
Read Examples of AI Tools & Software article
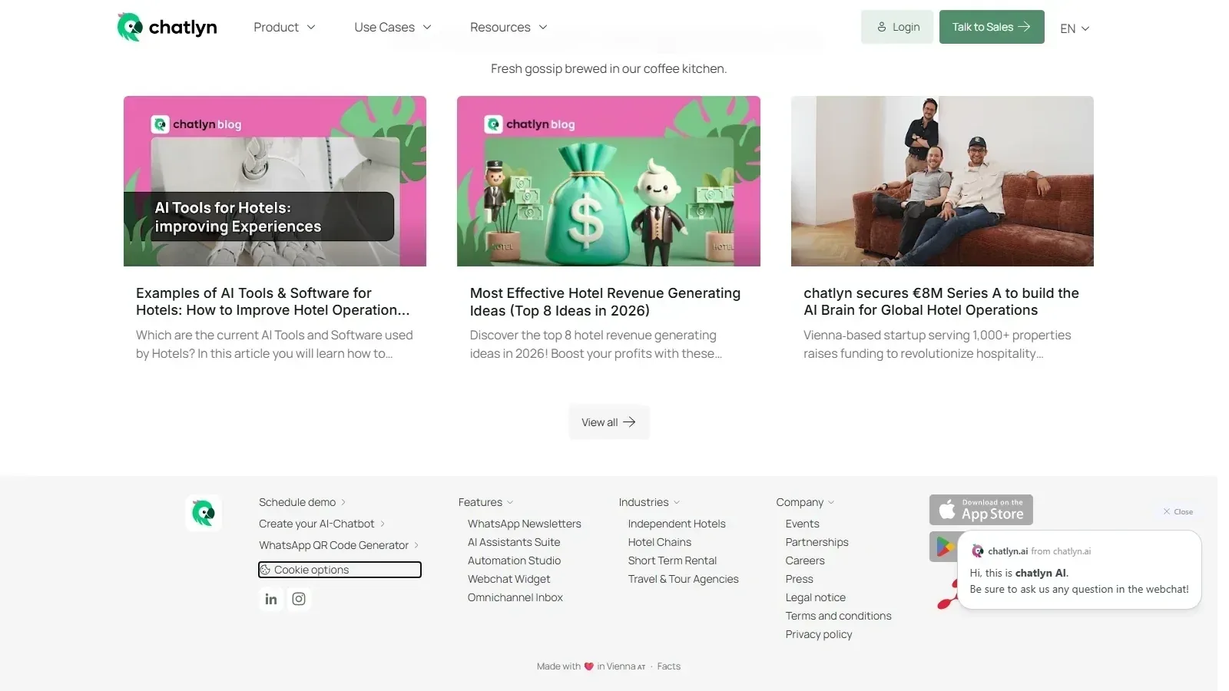click(x=273, y=302)
